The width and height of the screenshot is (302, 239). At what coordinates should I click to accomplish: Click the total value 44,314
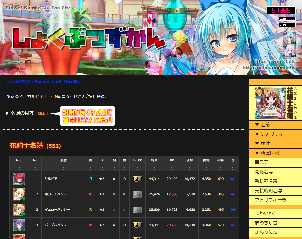[154, 179]
